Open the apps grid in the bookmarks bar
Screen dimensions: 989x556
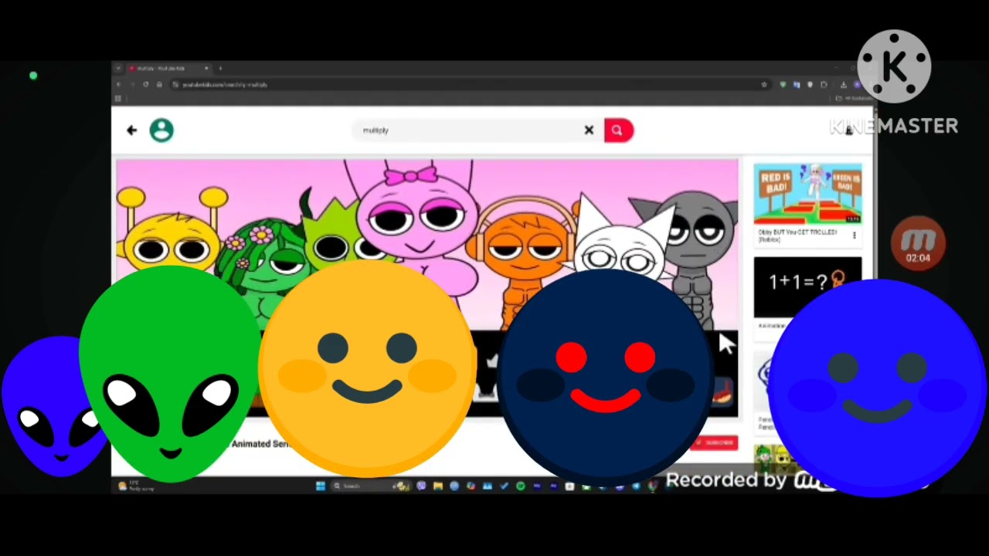[x=117, y=98]
